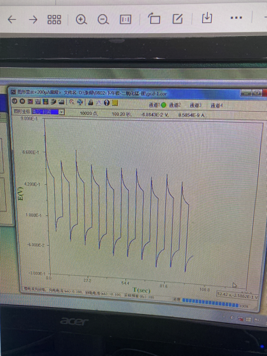Viewport: 267px width, 356px height.
Task: Go back to the previous image
Action: coord(12,19)
